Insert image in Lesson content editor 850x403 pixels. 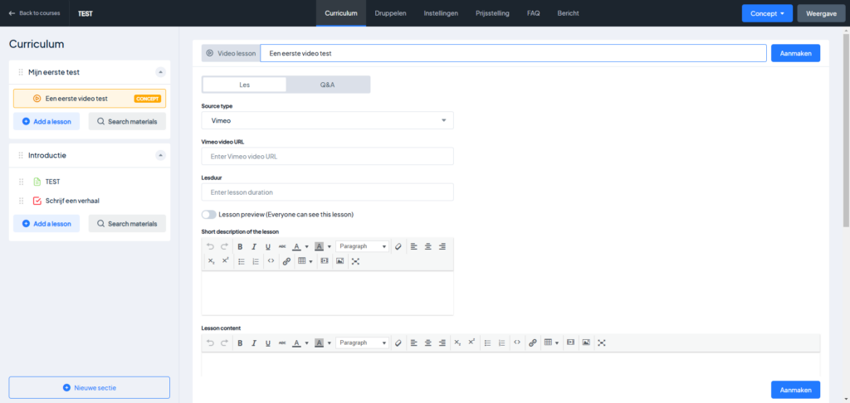pos(585,342)
